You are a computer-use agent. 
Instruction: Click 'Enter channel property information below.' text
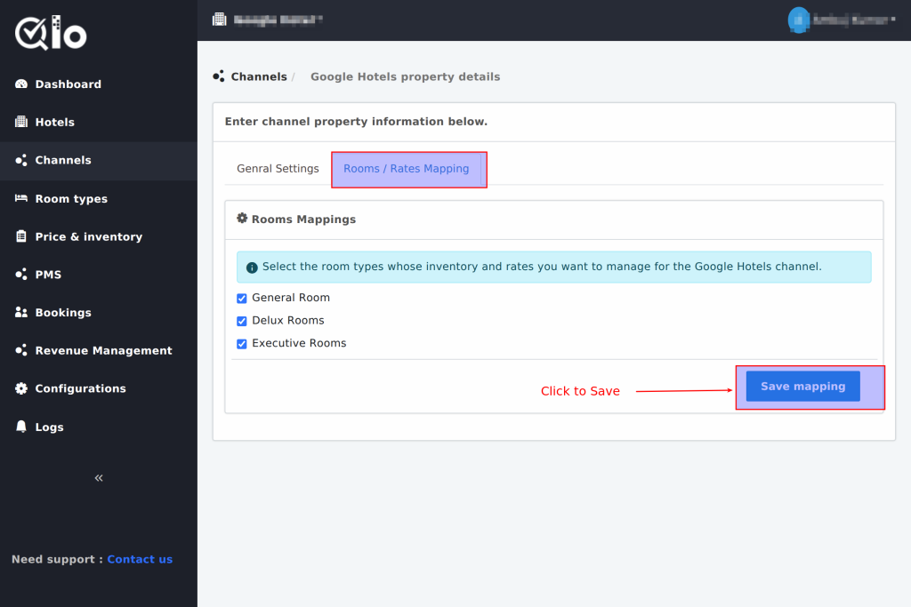[x=356, y=121]
